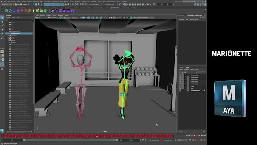Click the checkered pattern shelf icon

click(x=37, y=11)
